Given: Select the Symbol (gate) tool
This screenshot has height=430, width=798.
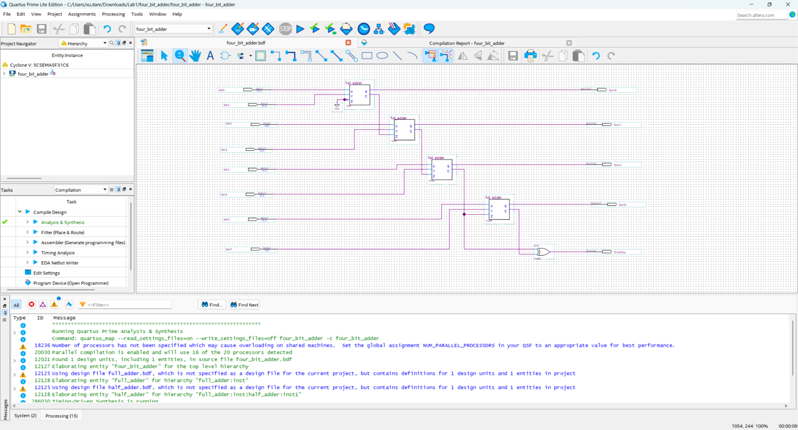Looking at the screenshot, I should click(225, 56).
